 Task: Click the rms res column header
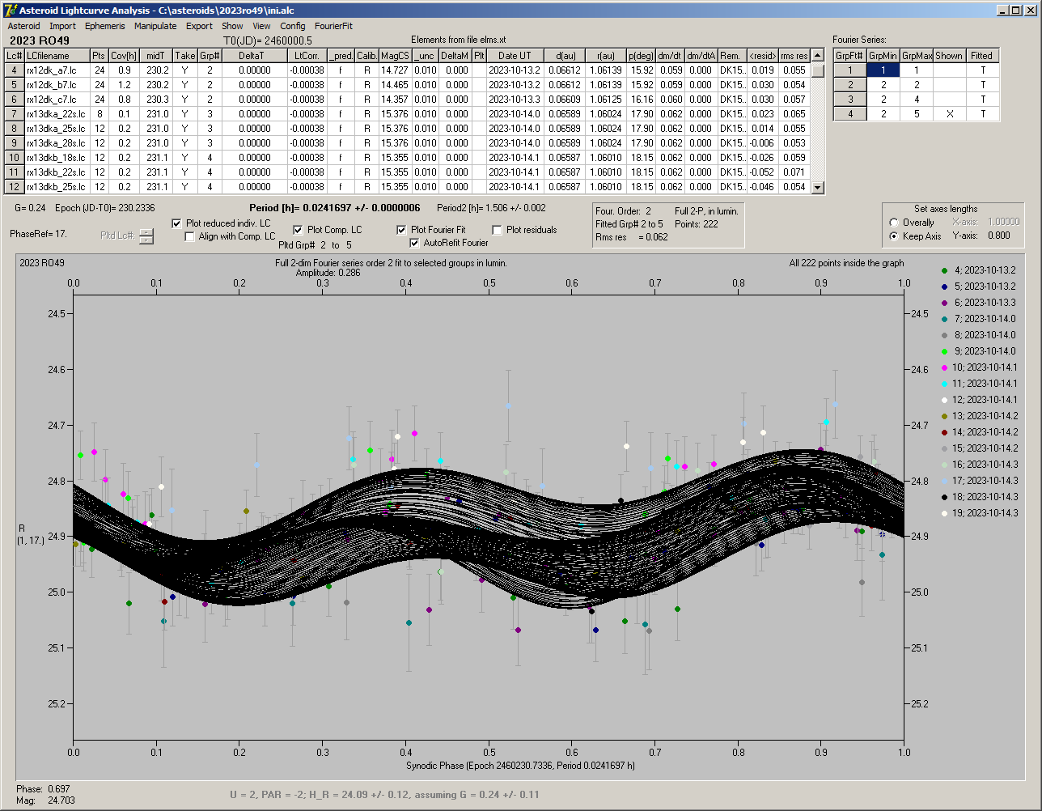click(794, 56)
